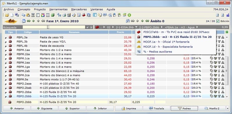Image resolution: width=232 pixels, height=114 pixels.
Task: Open file with the folder toolbar icon
Action: [7, 15]
